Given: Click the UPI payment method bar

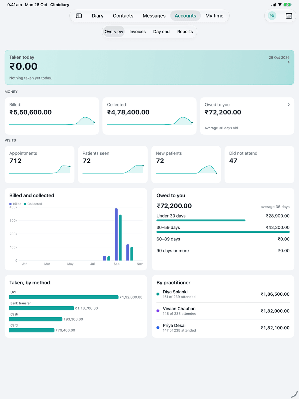Looking at the screenshot, I should click(64, 297).
